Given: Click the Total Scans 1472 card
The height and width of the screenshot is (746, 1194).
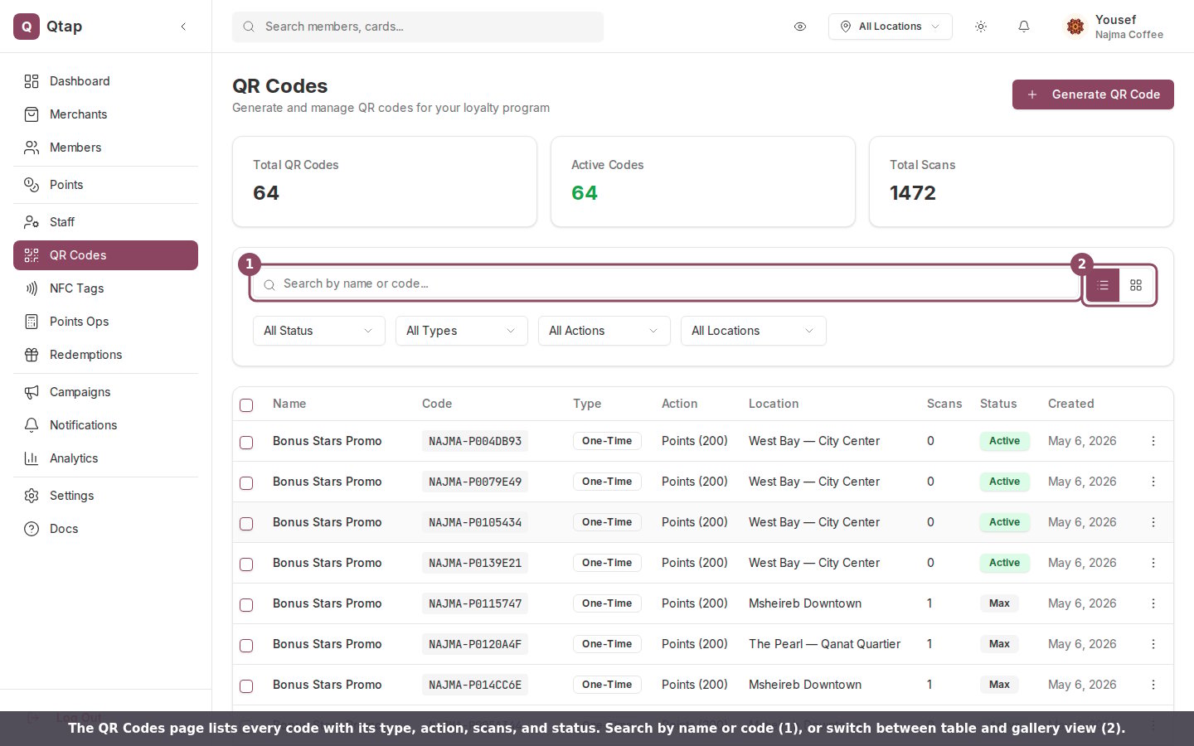Looking at the screenshot, I should (1022, 182).
